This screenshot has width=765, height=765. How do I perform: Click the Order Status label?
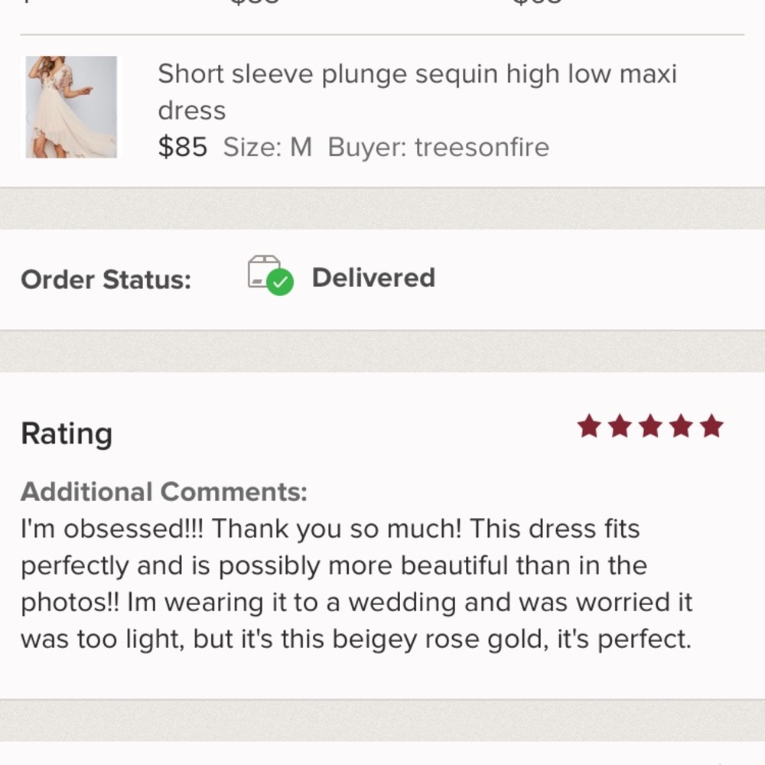click(x=106, y=279)
